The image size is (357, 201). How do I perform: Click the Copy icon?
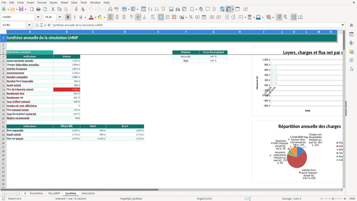[59, 9]
